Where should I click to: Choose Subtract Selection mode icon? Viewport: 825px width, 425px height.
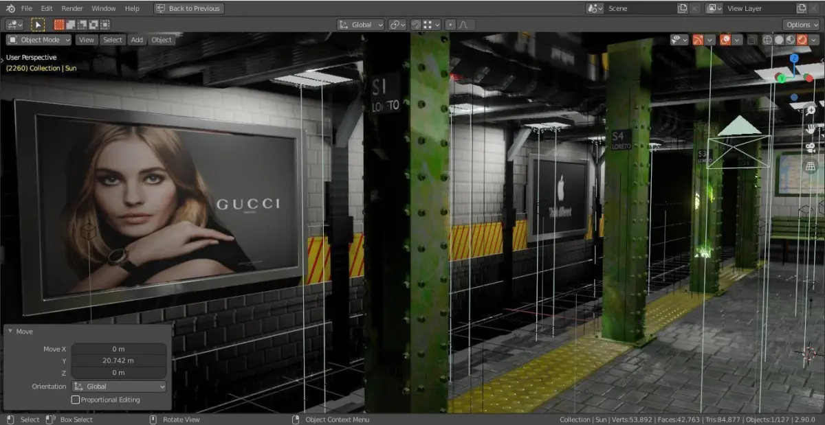click(x=82, y=25)
